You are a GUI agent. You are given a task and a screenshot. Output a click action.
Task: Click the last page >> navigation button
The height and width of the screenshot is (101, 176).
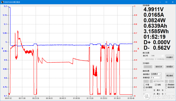[171, 81]
